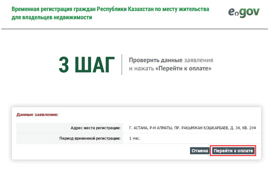Click the page title 'Временная регистрация граждан...'
Viewport: 268px width, 170px height.
(x=110, y=13)
